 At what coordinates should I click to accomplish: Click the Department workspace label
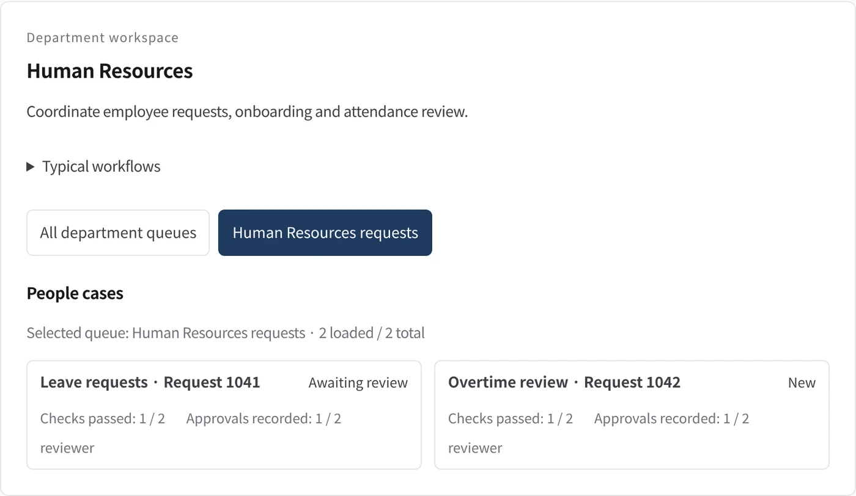pyautogui.click(x=103, y=38)
